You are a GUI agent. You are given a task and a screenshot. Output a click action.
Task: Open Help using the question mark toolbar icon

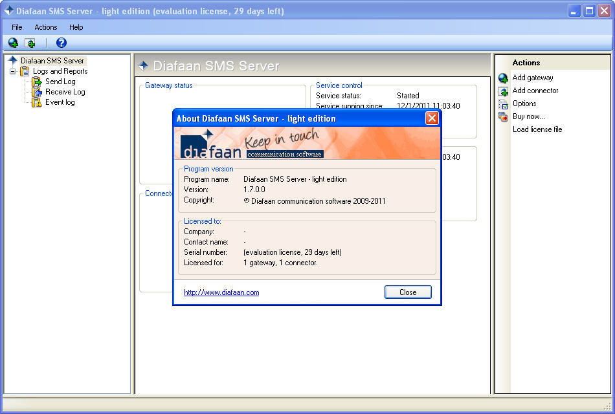(x=60, y=41)
